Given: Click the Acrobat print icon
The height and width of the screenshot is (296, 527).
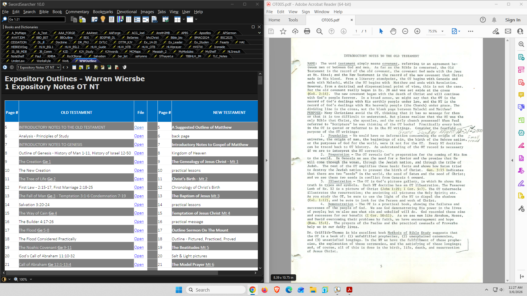Looking at the screenshot, I should [307, 31].
